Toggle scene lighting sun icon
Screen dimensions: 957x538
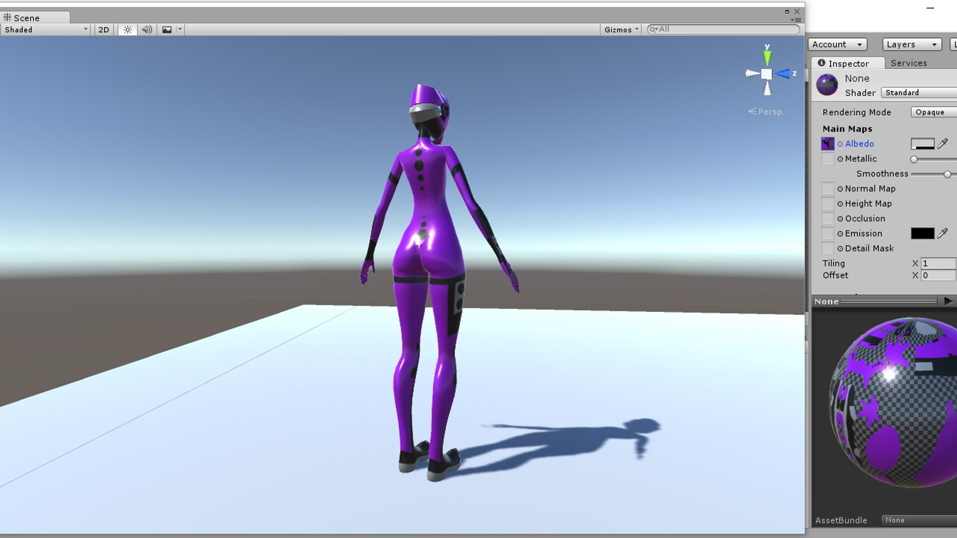click(x=128, y=30)
